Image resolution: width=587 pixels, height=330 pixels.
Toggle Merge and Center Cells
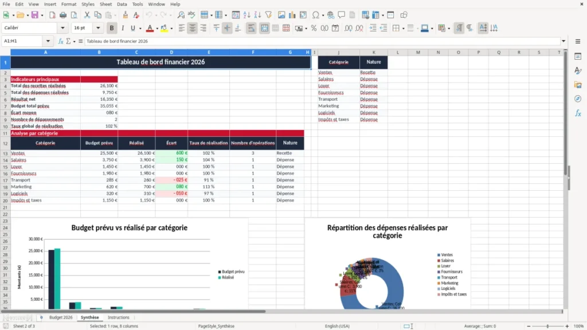coord(265,28)
